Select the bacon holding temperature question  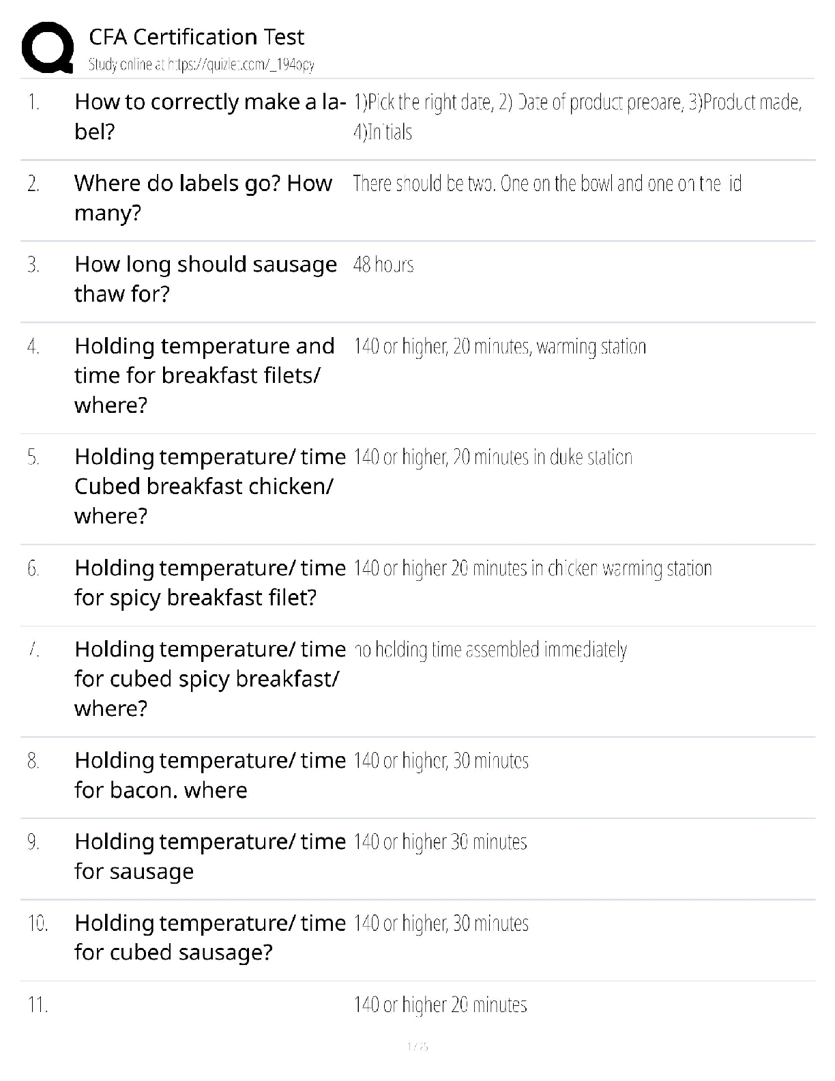tap(210, 775)
